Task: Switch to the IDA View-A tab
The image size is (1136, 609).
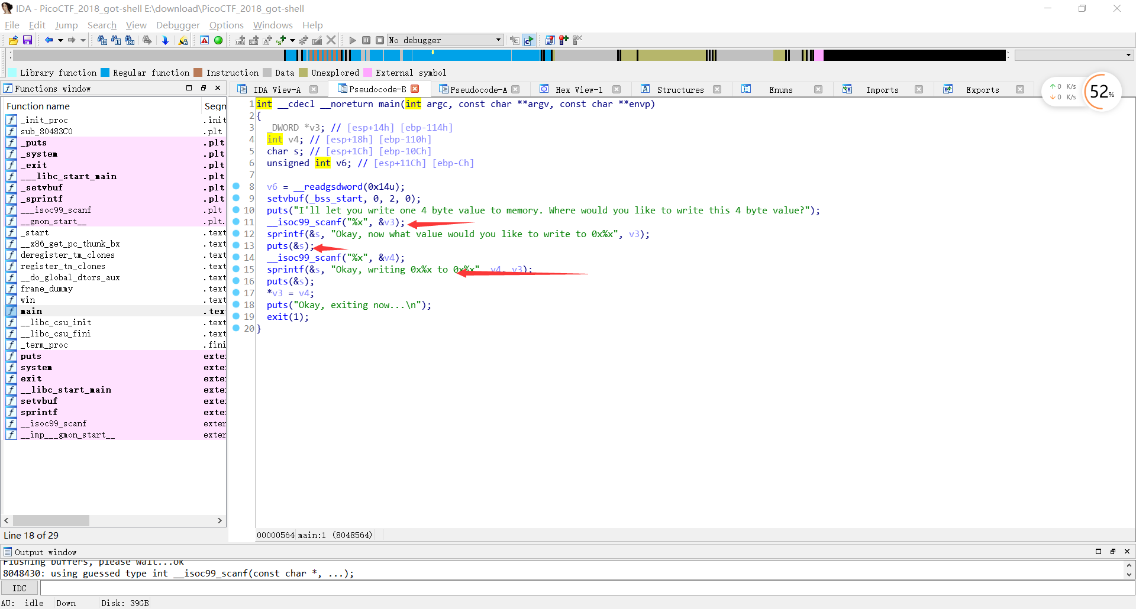Action: click(277, 90)
